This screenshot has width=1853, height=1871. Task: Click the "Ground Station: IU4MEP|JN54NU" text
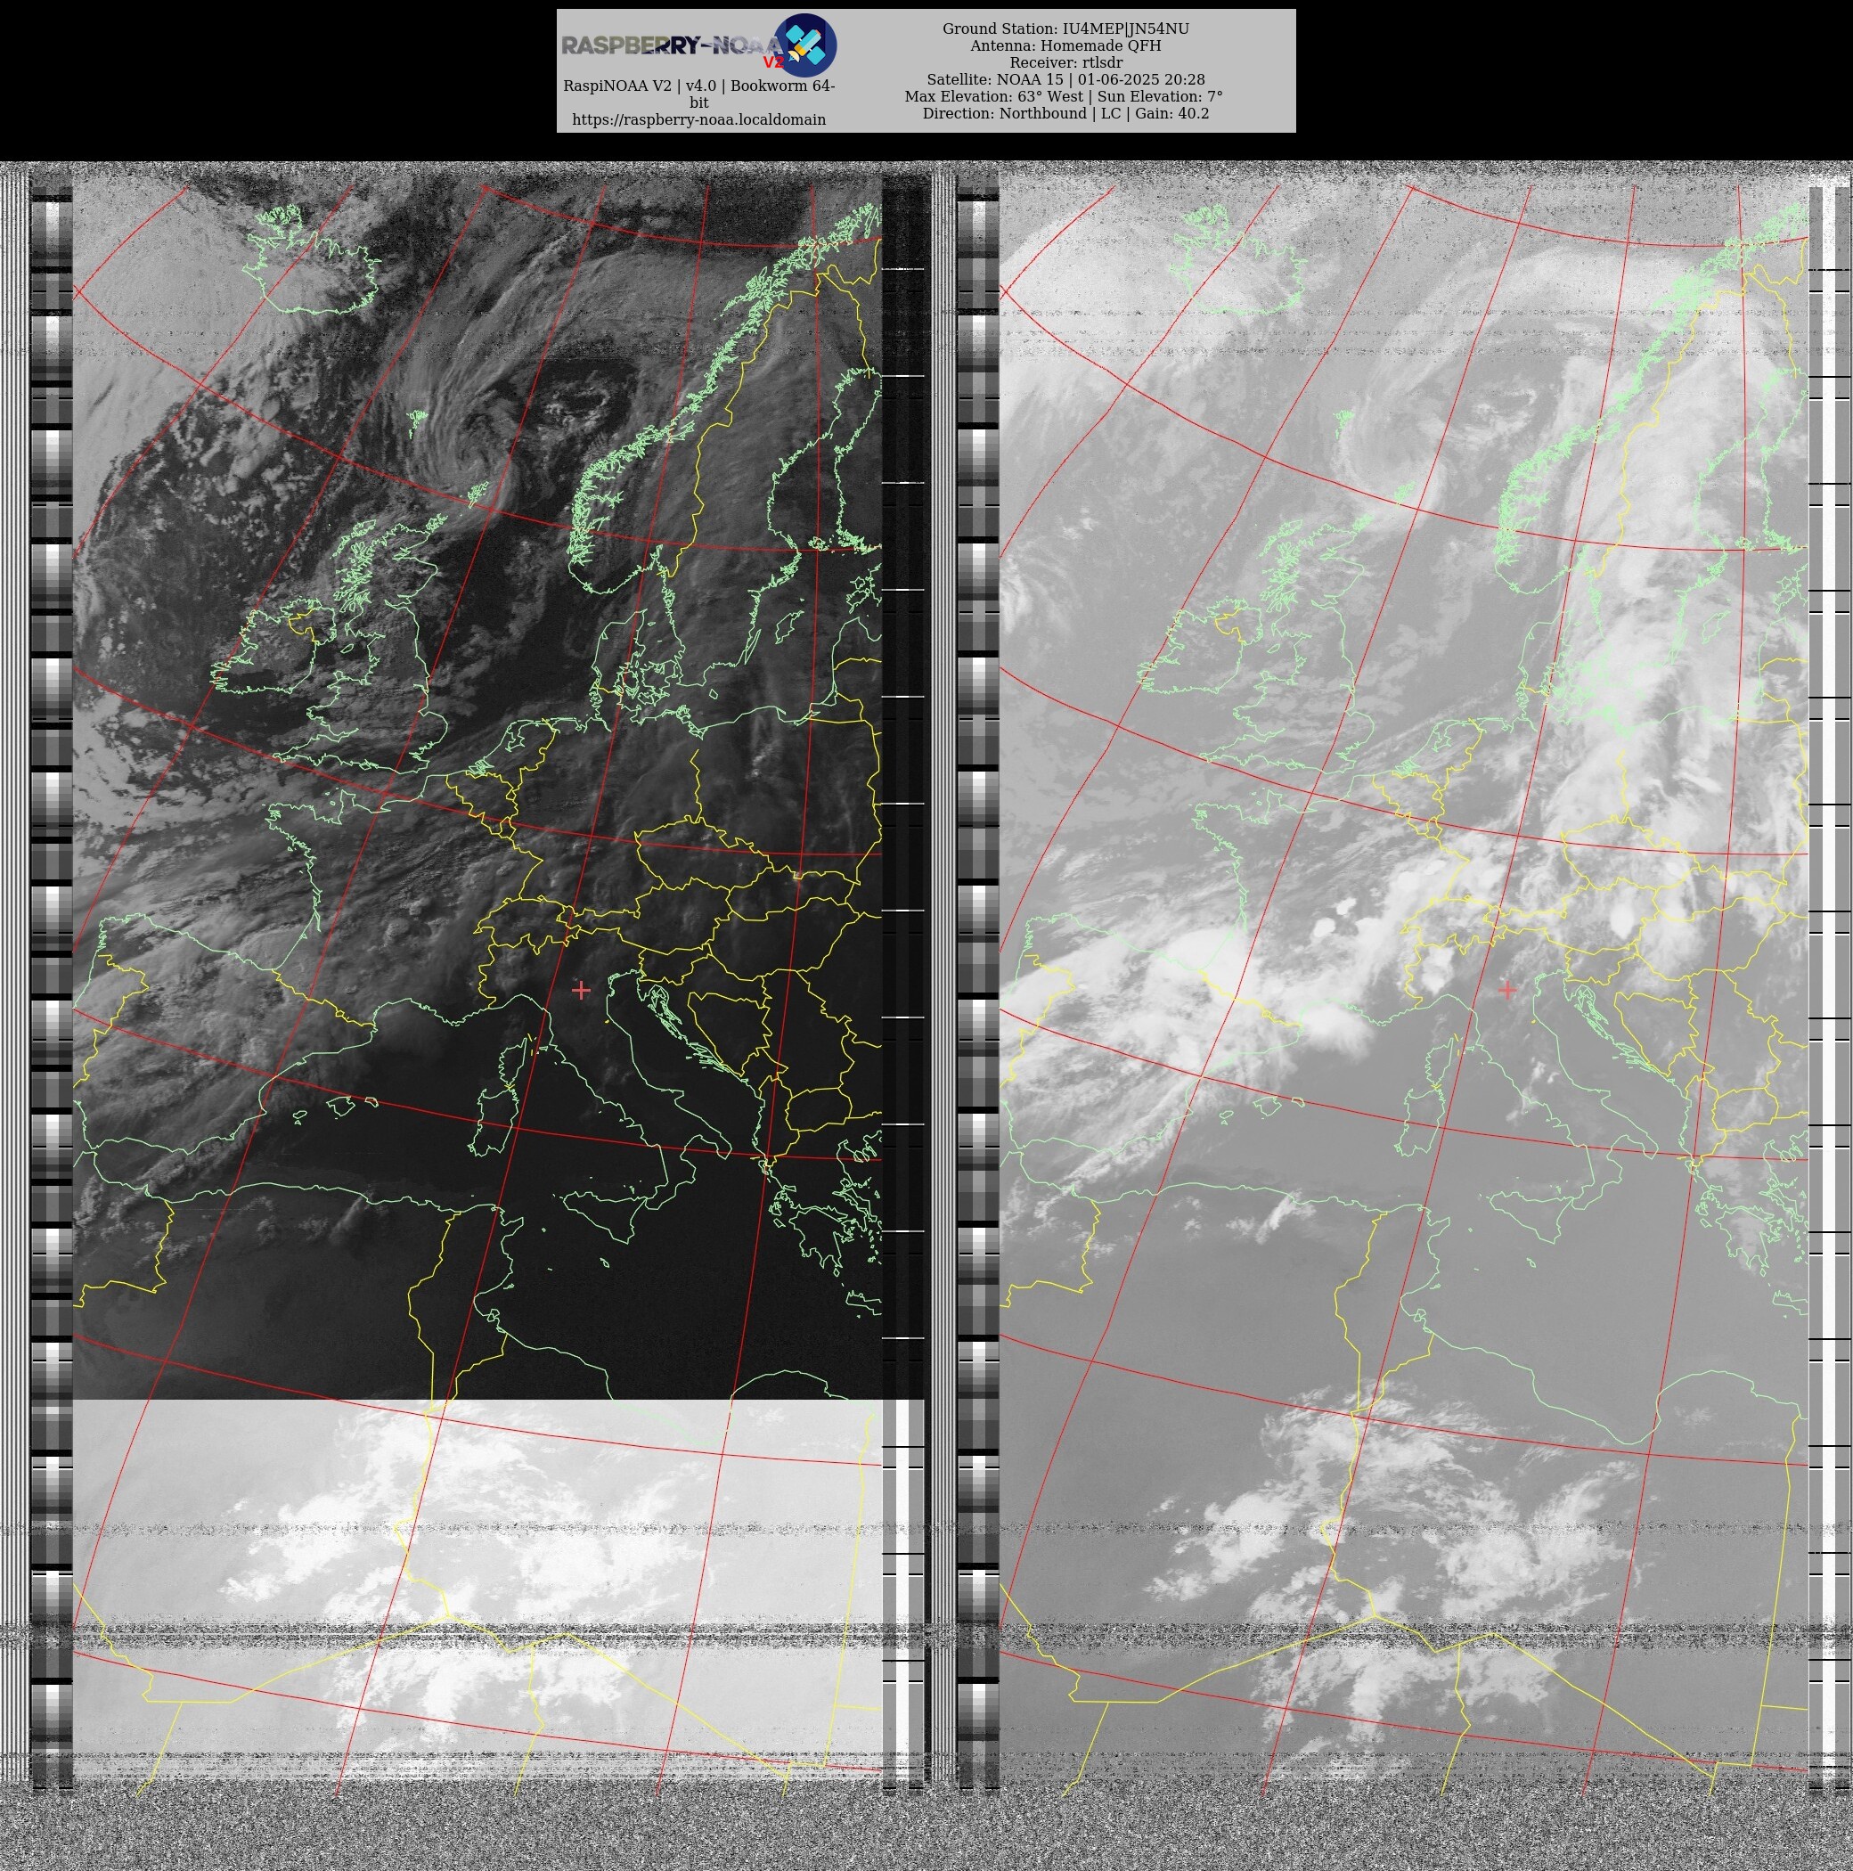(x=1065, y=29)
